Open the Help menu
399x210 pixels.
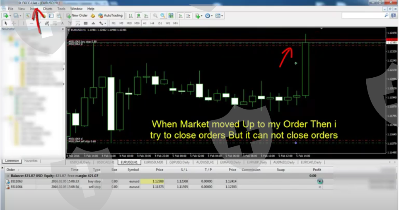91,9
